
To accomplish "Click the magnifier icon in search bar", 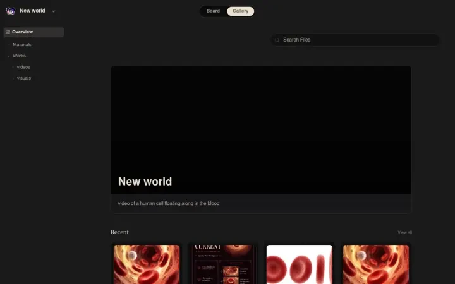I will tap(277, 40).
